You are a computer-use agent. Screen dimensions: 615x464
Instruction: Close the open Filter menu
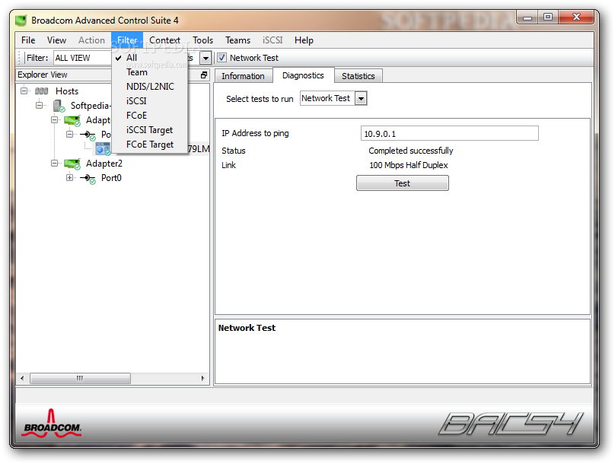[127, 40]
